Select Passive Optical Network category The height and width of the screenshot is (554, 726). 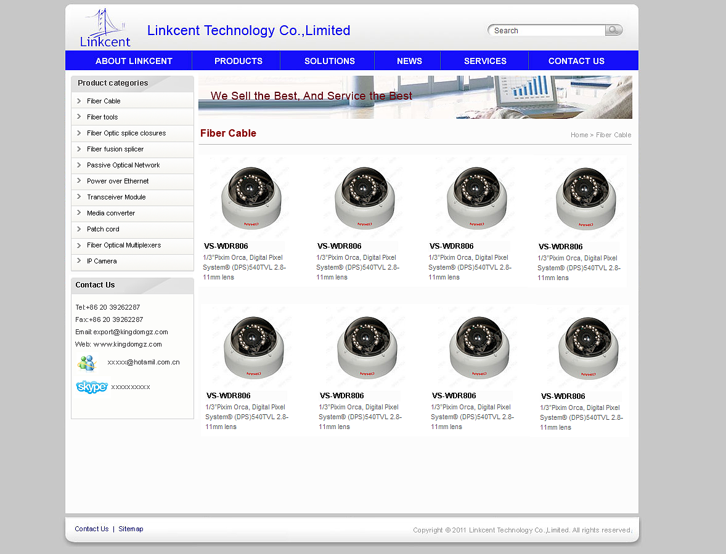pyautogui.click(x=123, y=165)
